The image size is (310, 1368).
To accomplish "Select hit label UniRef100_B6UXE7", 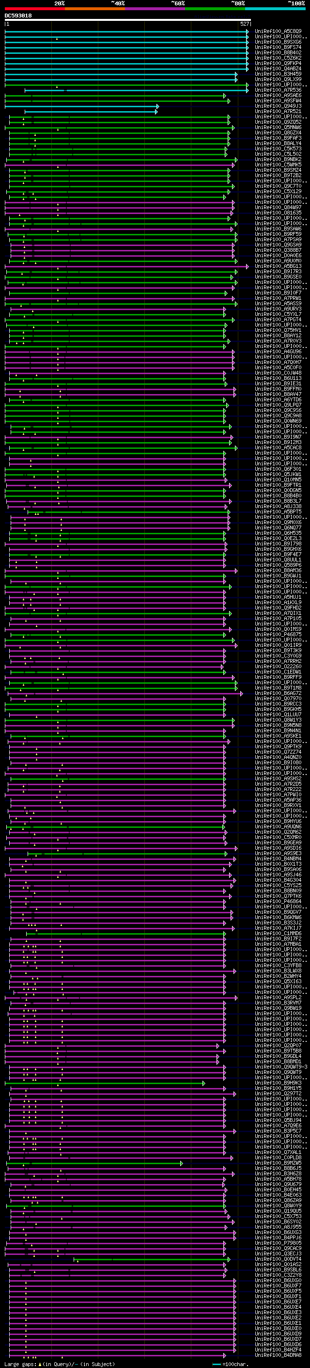I will coord(278,1302).
